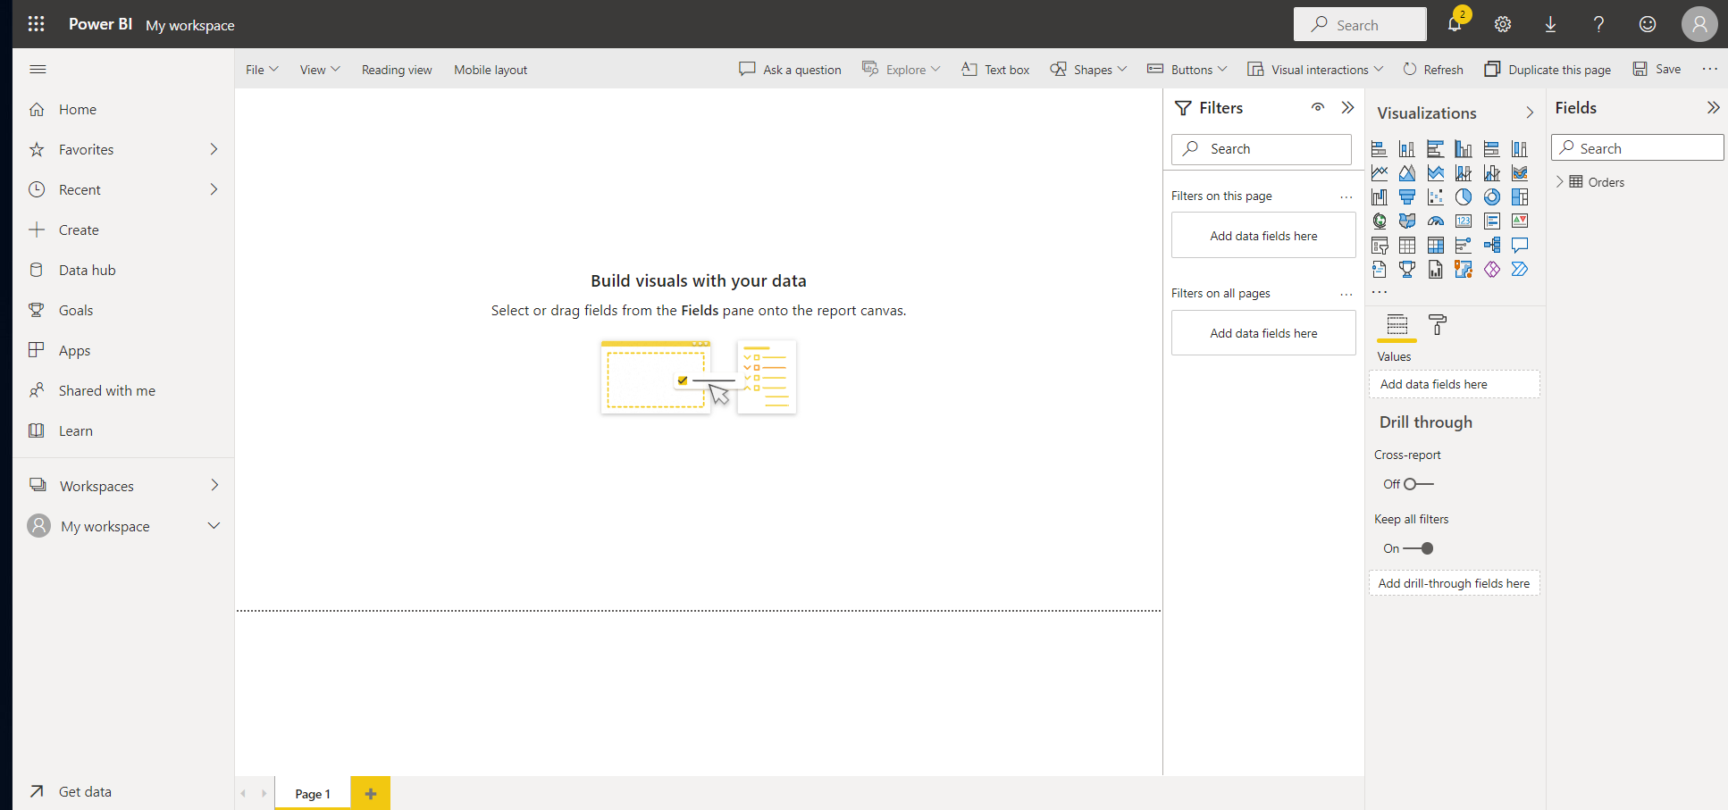Select the funnel chart visualization icon
The height and width of the screenshot is (810, 1728).
tap(1407, 196)
